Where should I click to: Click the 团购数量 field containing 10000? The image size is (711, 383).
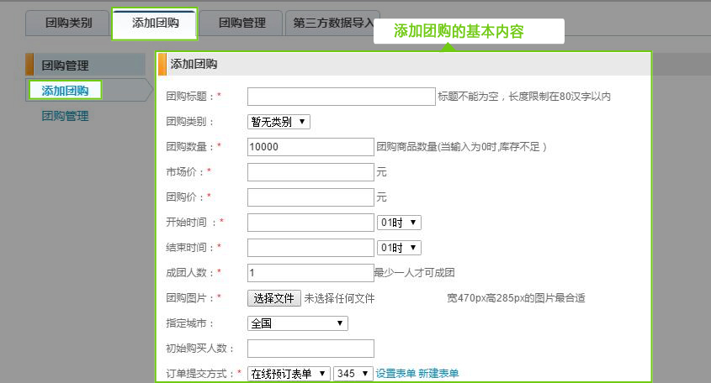(310, 147)
